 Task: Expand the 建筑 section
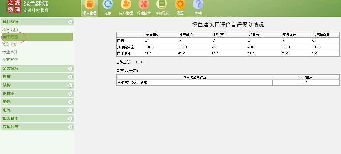click(x=70, y=77)
